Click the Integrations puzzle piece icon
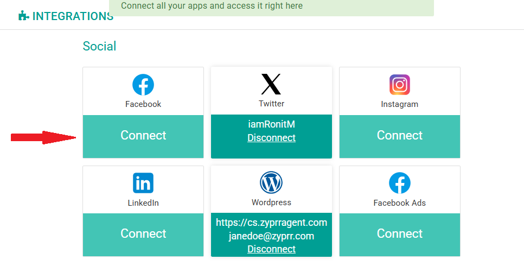This screenshot has height=266, width=524. 23,16
